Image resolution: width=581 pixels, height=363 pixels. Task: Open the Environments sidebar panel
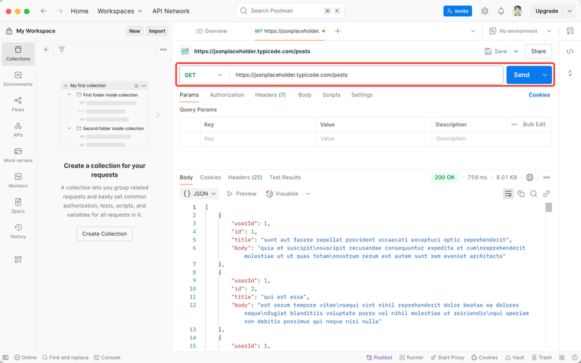(18, 79)
